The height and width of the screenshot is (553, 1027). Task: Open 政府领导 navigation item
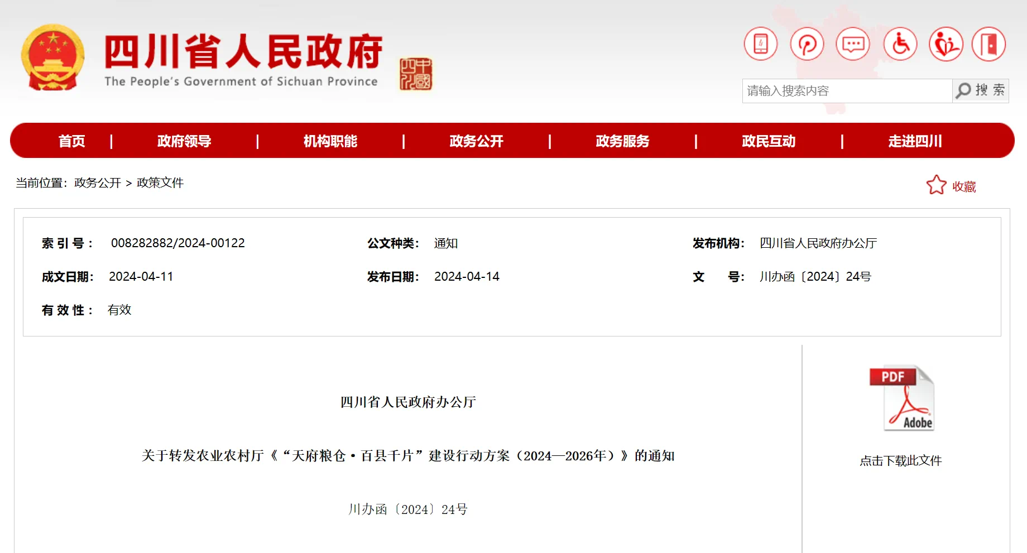coord(184,141)
